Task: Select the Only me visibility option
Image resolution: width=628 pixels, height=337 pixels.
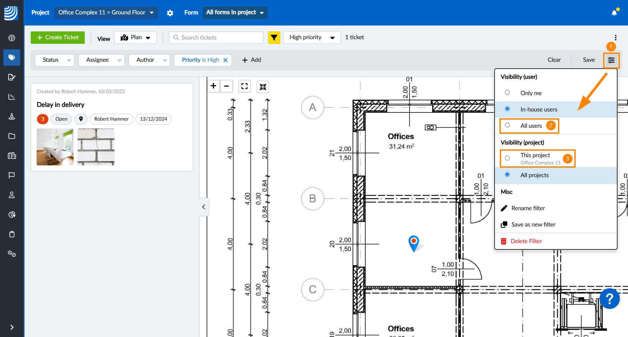Action: (x=507, y=93)
